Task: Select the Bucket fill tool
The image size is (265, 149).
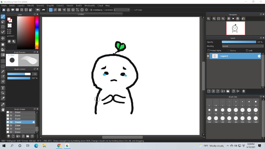Action: pos(3,50)
